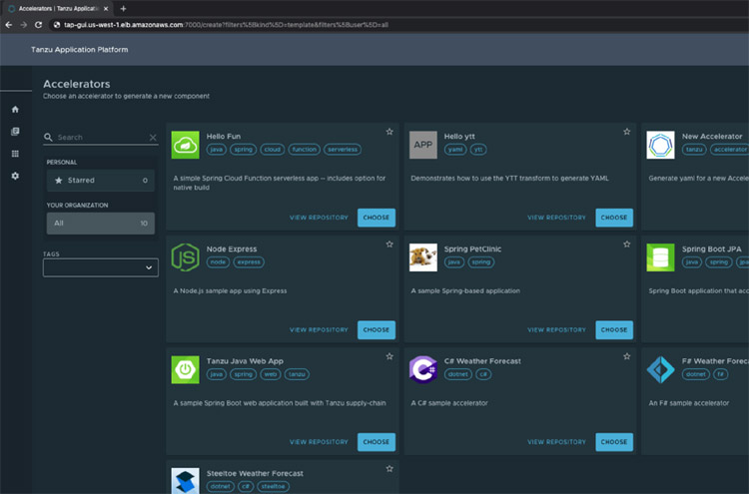Click the 'cloud' tag on Hello Fun
The height and width of the screenshot is (494, 749).
coord(273,150)
